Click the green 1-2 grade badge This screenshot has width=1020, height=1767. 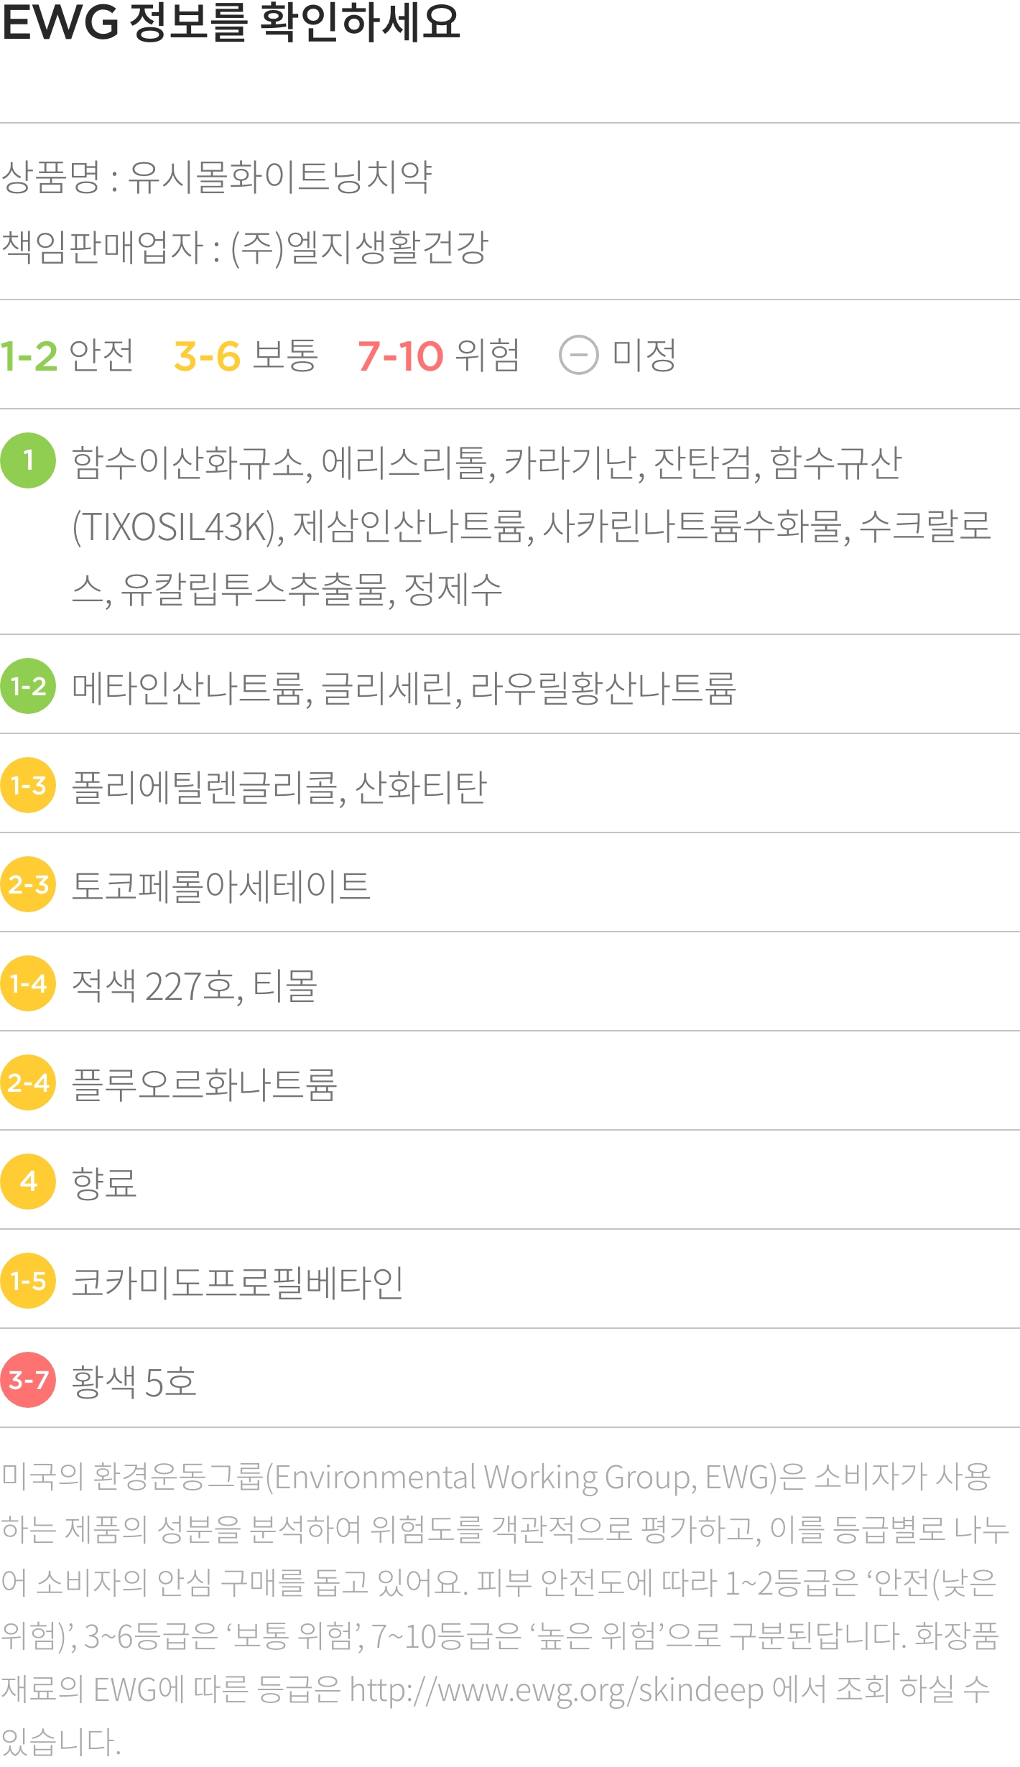(x=28, y=686)
